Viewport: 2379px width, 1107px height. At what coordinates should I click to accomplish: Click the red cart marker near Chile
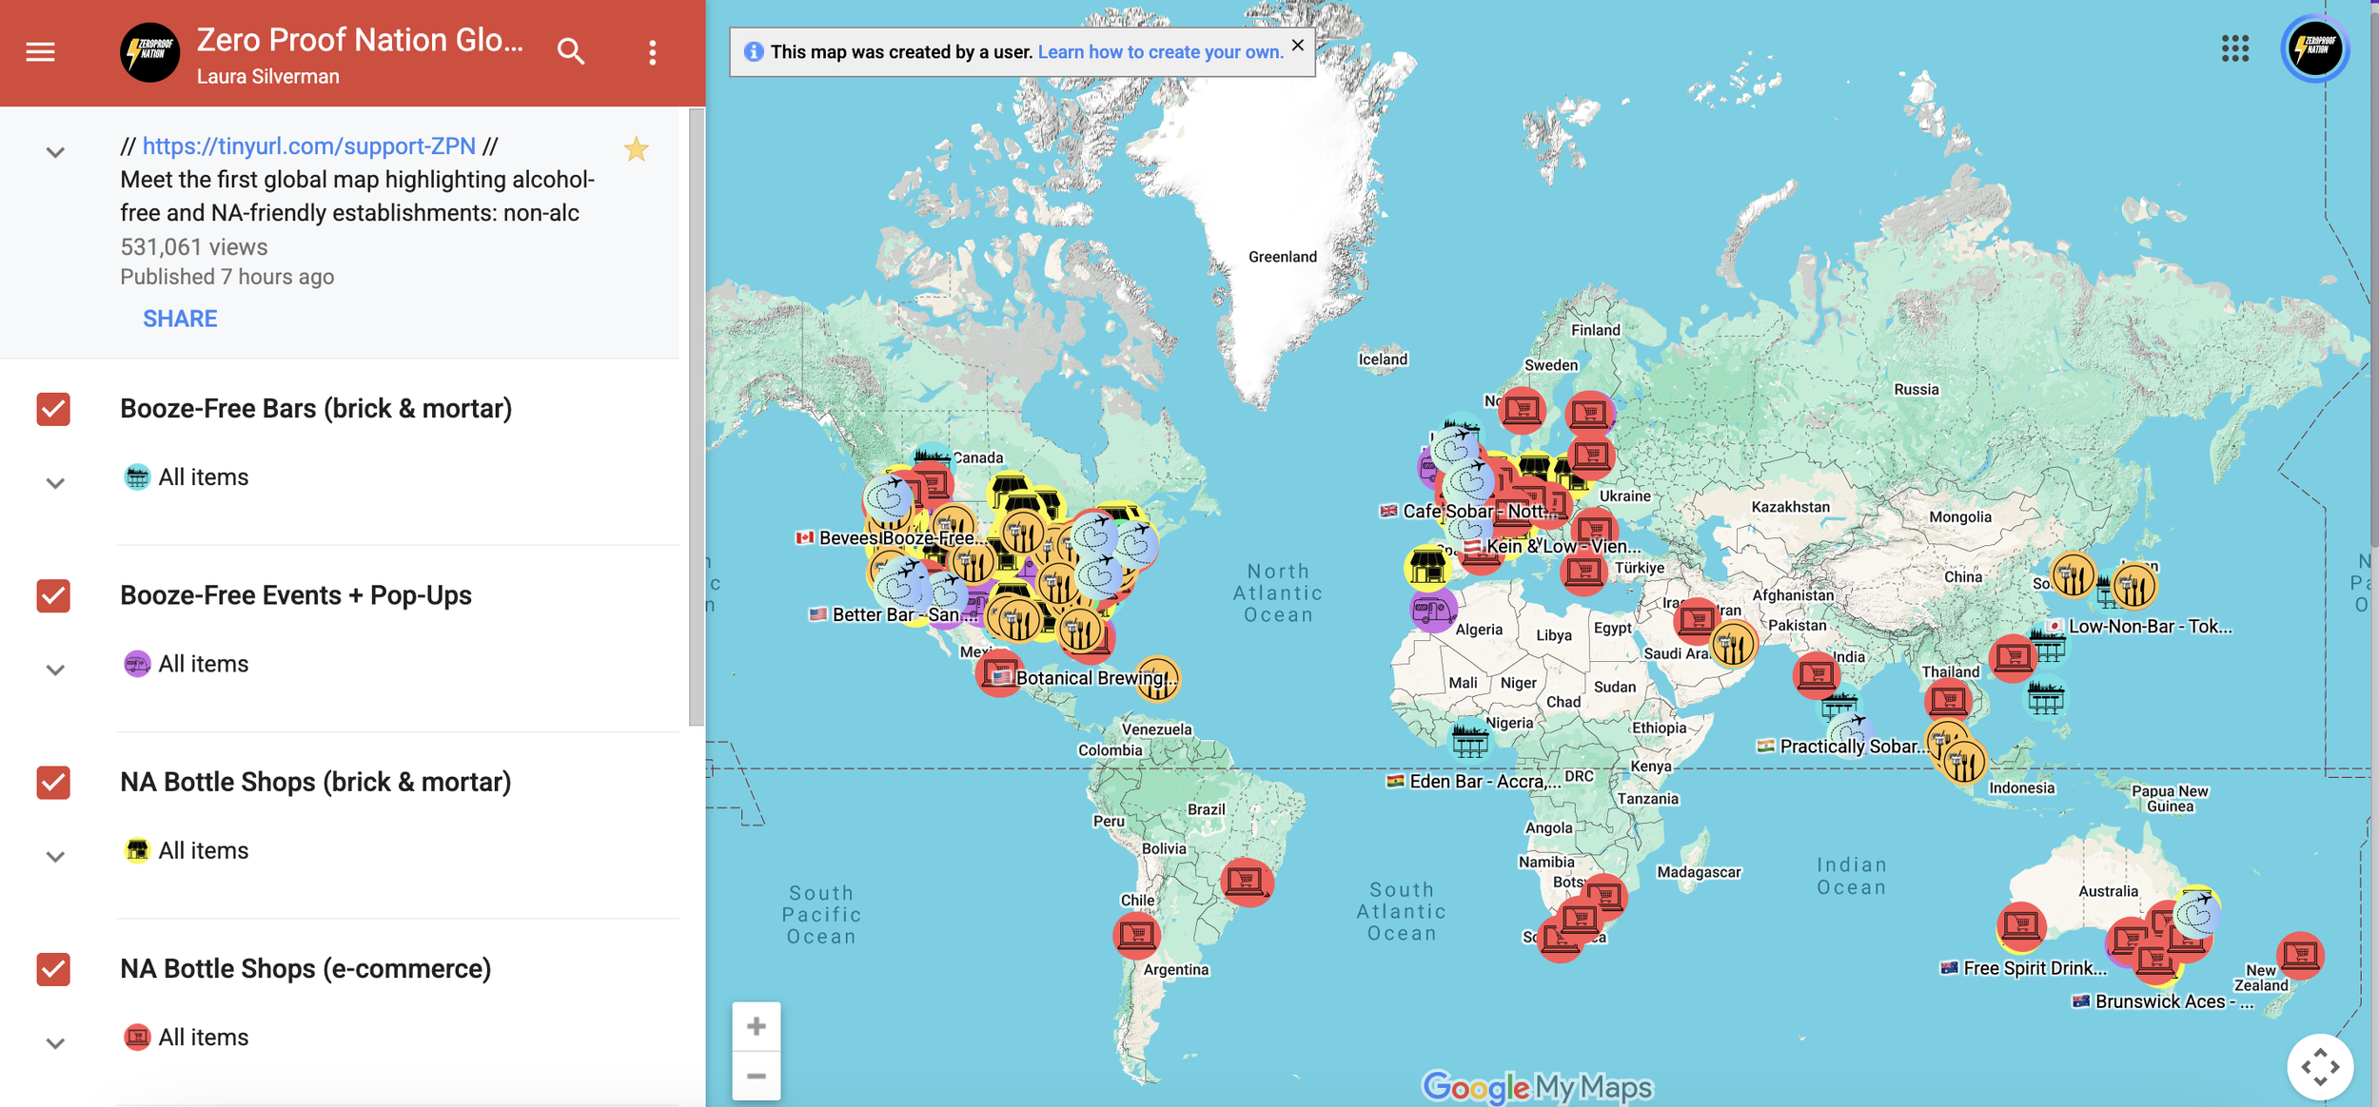point(1137,935)
